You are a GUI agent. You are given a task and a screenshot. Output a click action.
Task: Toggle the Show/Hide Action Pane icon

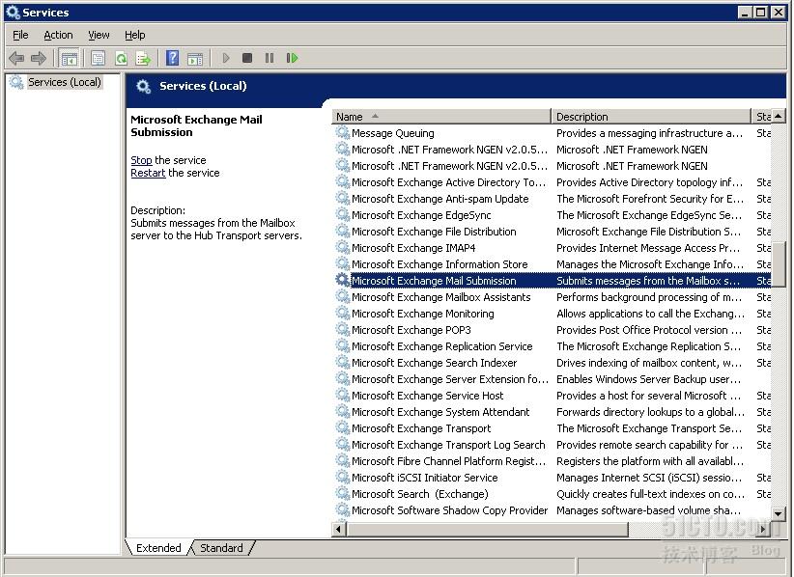click(195, 58)
